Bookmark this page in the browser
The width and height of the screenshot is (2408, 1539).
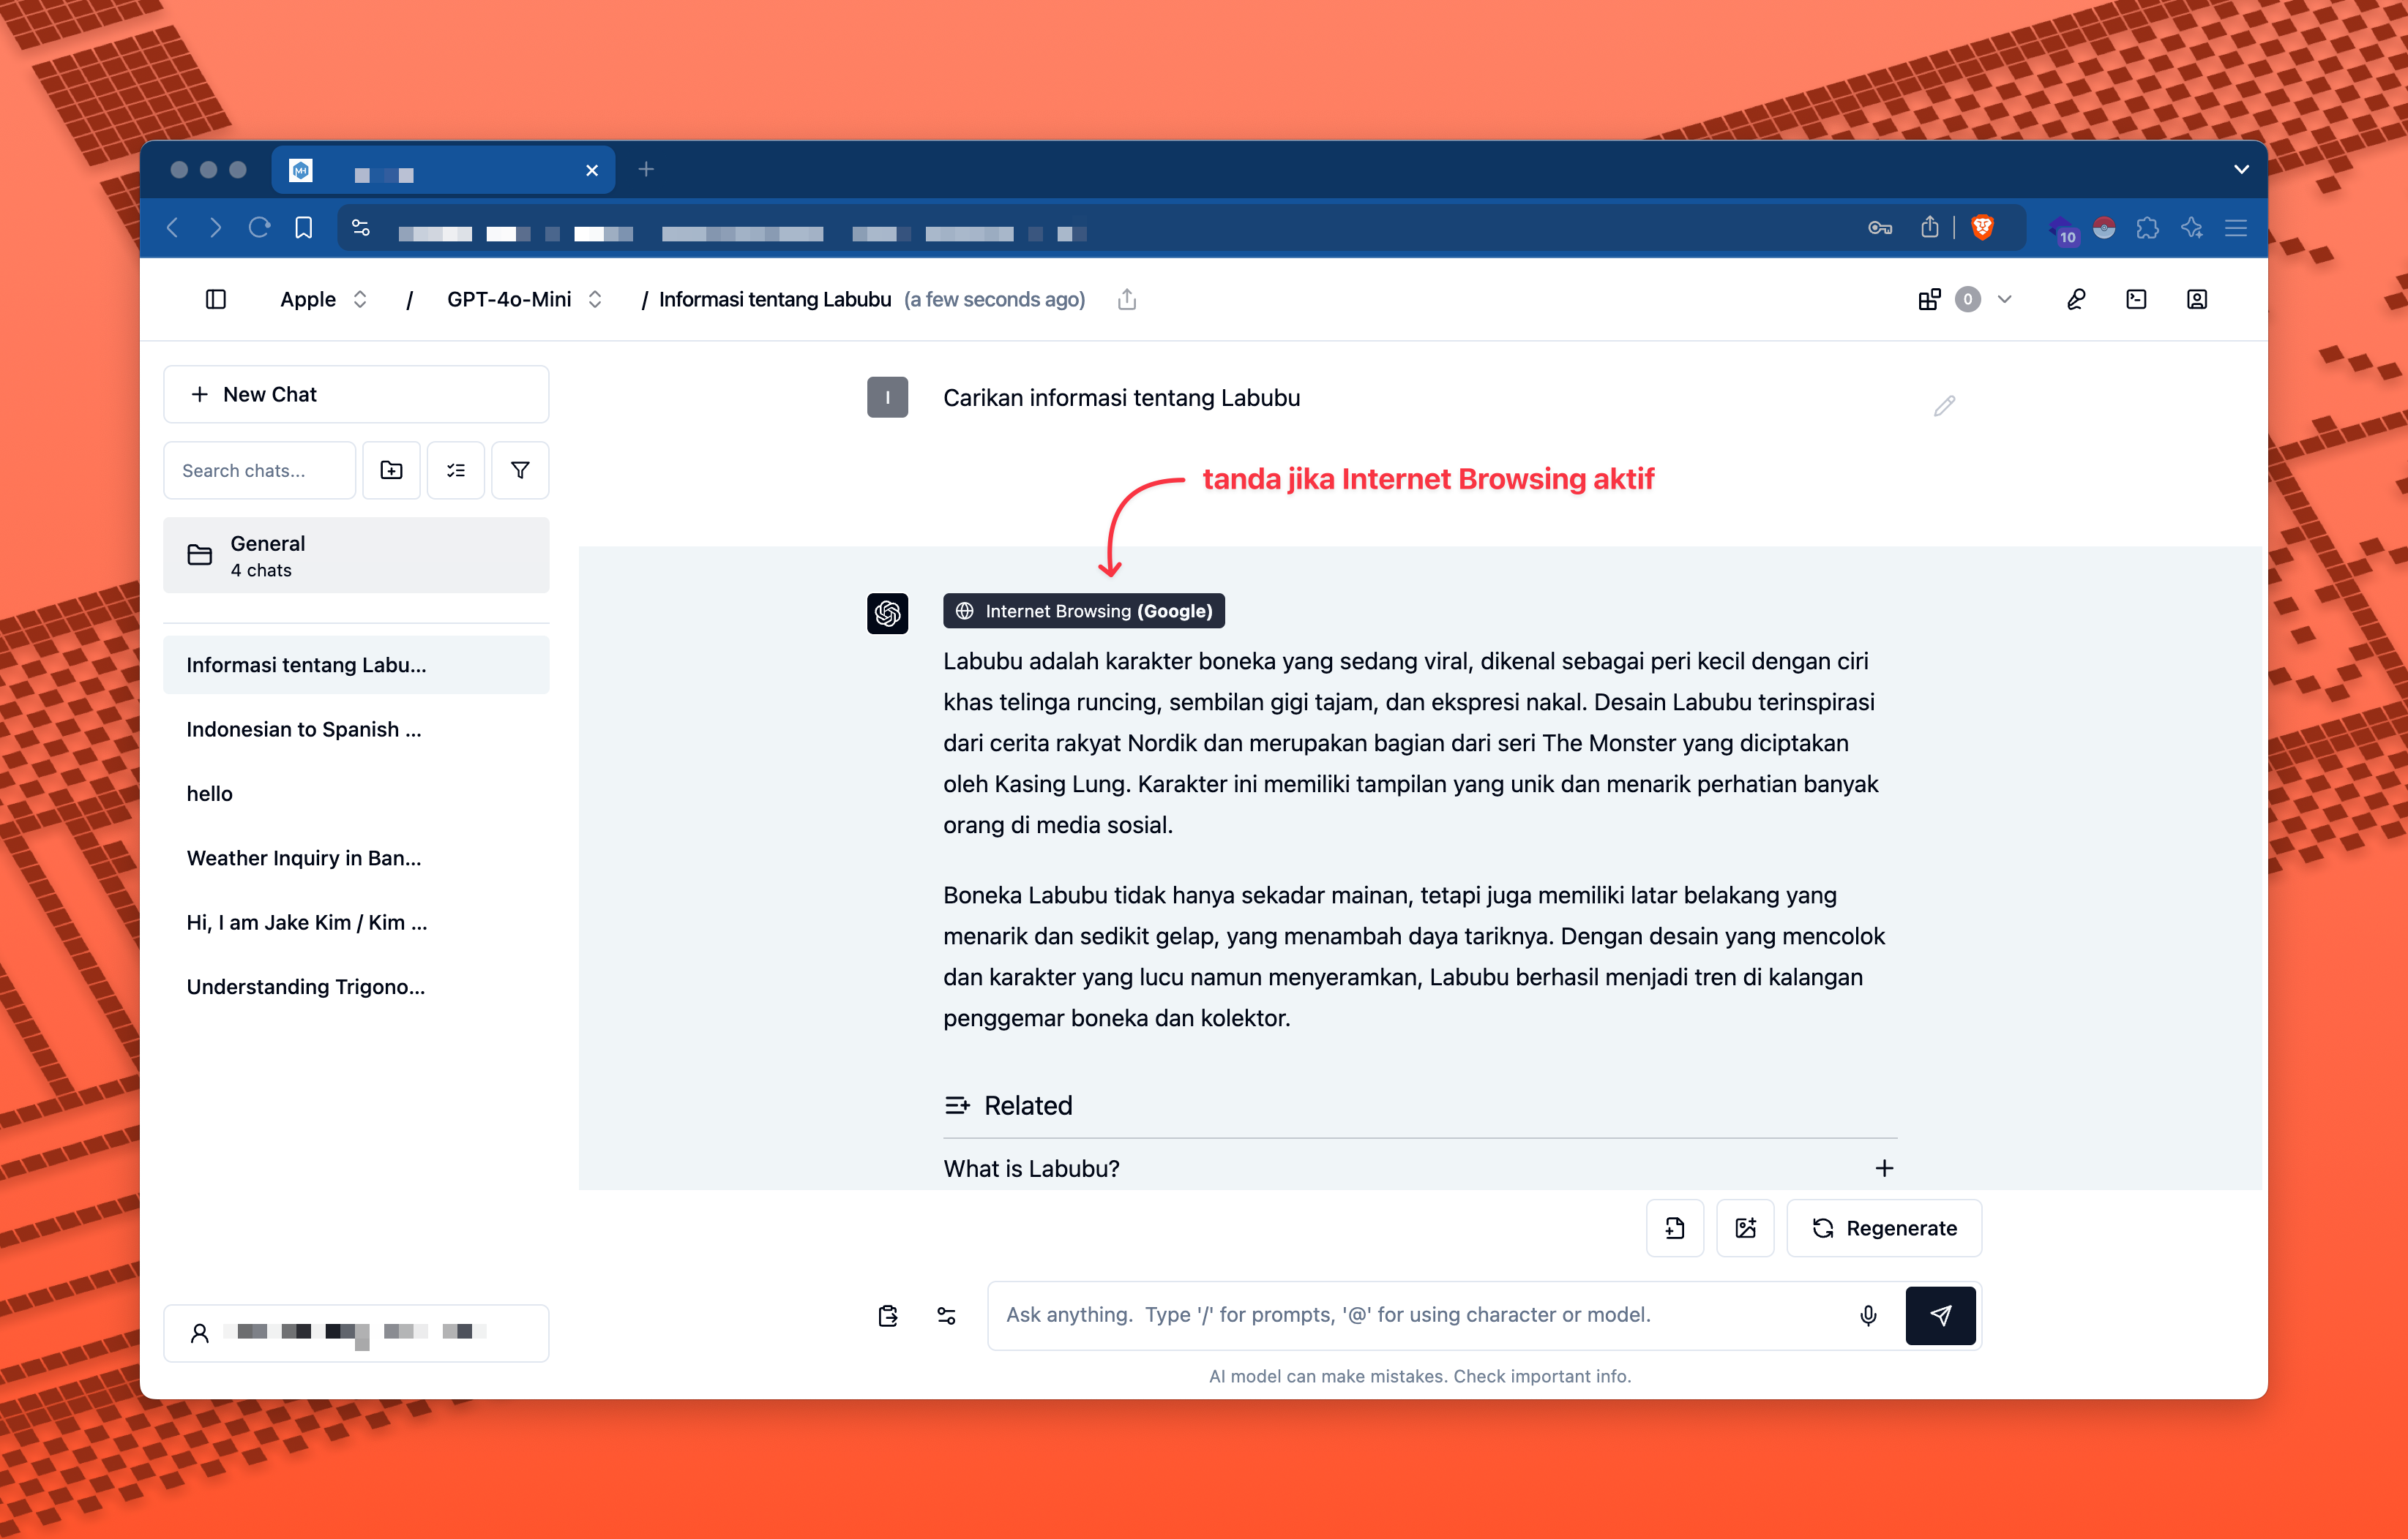pos(303,228)
